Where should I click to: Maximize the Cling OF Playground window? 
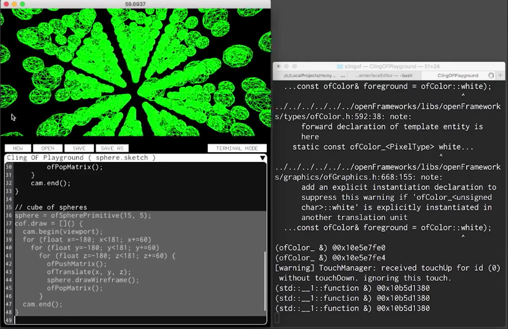(23, 4)
